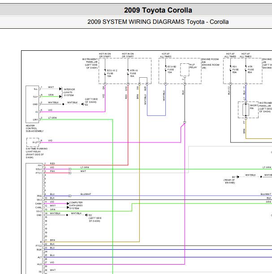This screenshot has height=274, width=272.
Task: Click the 'PRE' terminal at pin 9
Action: pyautogui.click(x=39, y=196)
